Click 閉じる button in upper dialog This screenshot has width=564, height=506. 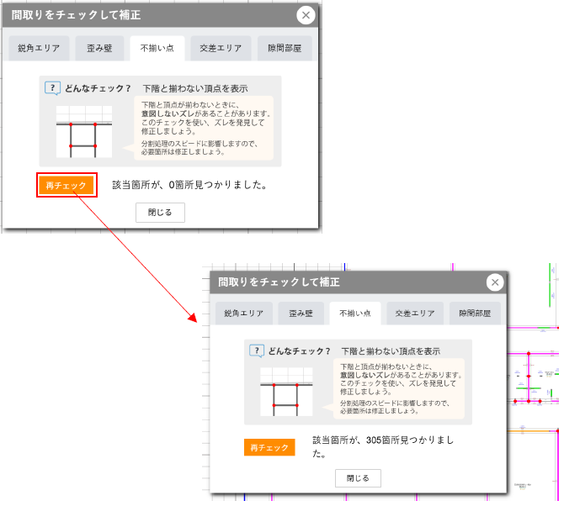160,213
